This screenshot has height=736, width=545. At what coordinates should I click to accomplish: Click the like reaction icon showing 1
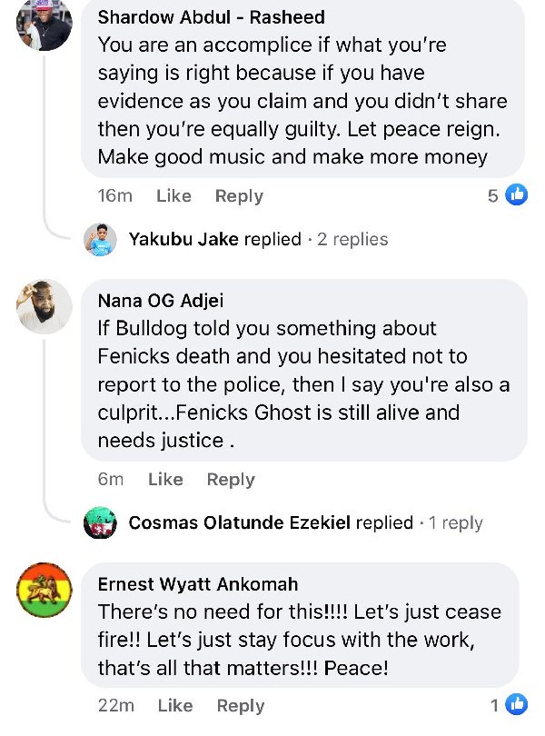coord(516,704)
